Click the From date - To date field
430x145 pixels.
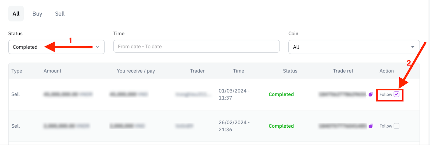coord(196,46)
